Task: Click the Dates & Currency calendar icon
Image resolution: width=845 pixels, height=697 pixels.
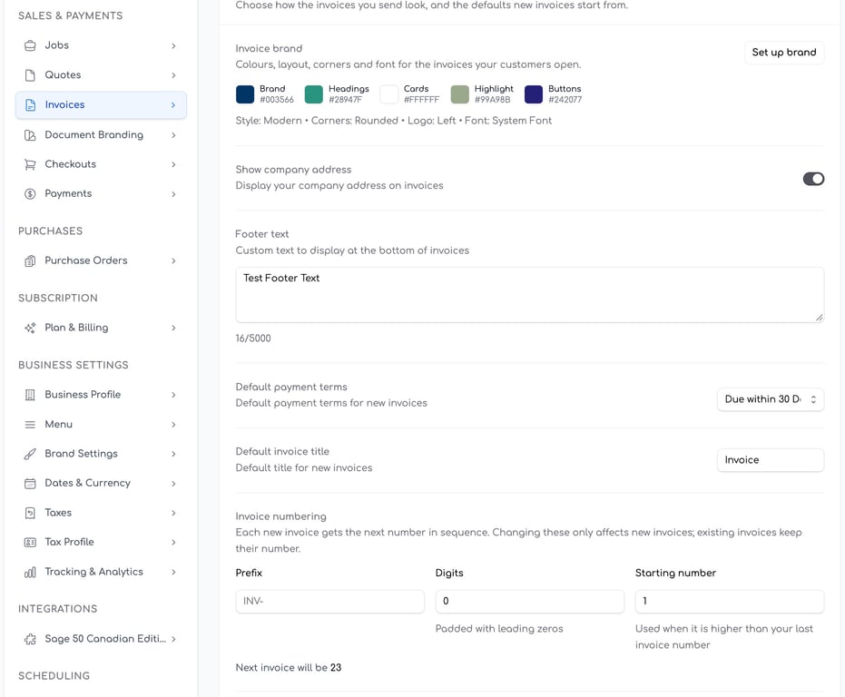Action: pos(30,483)
